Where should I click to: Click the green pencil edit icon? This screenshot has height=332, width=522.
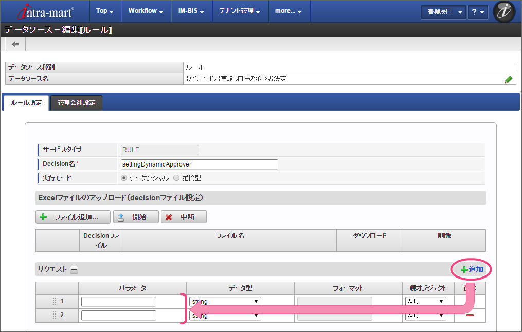coord(508,79)
